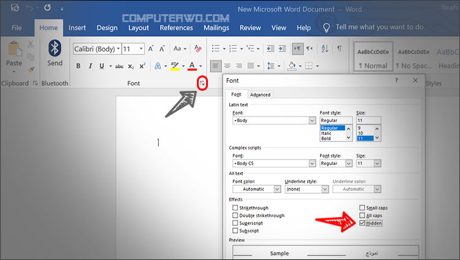
Task: Apply Underline formatting
Action: 102,66
